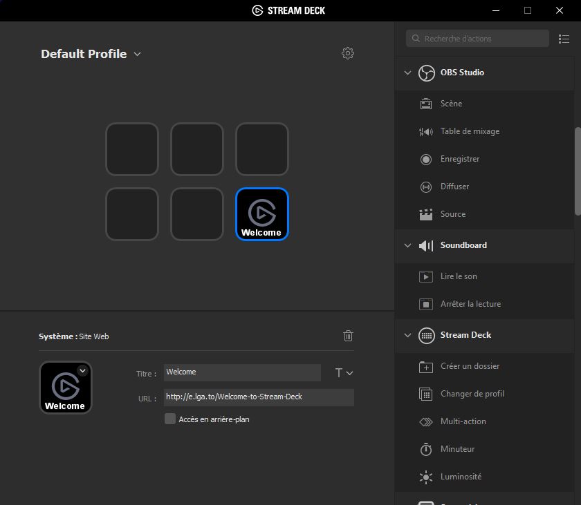Click the Diffuser stream icon
Viewport: 581px width, 505px height.
tap(426, 187)
